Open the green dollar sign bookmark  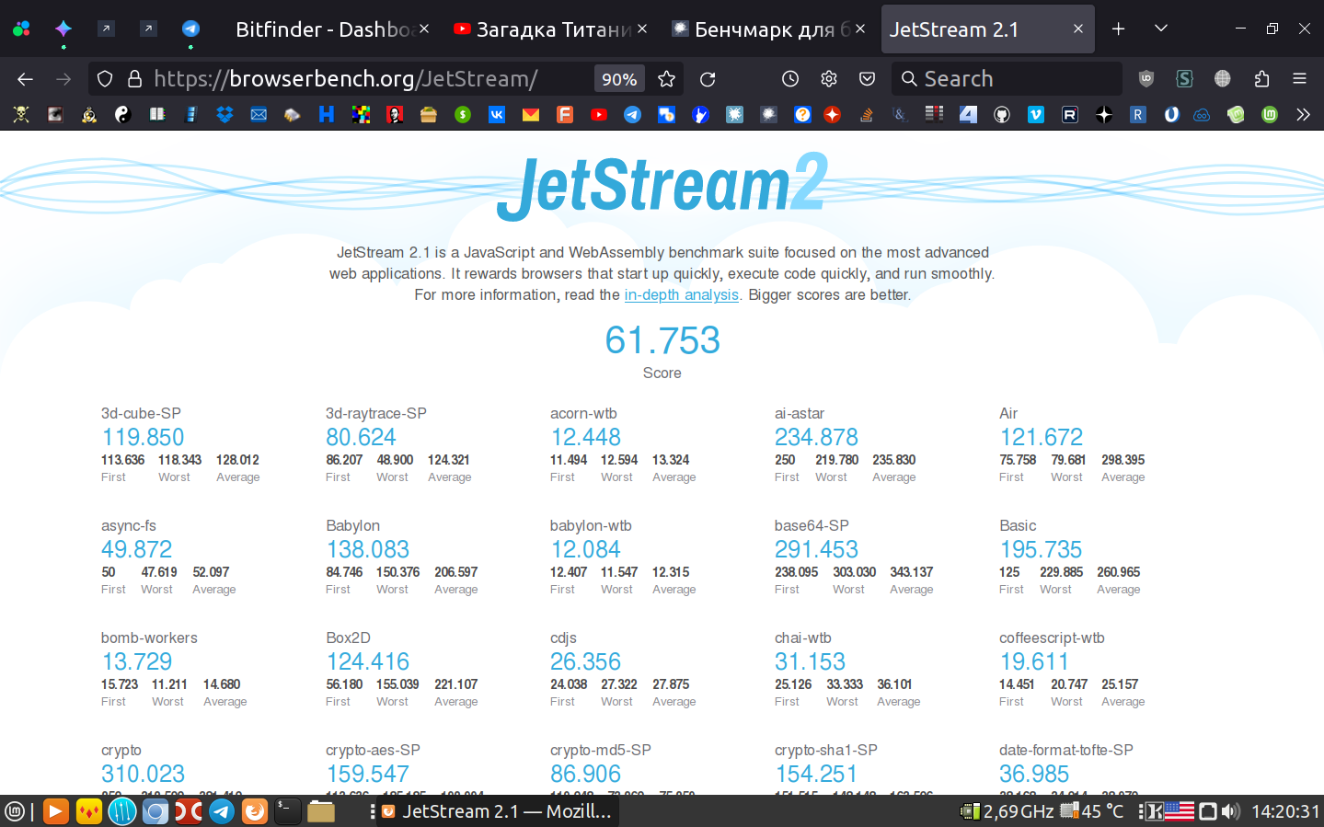coord(463,114)
